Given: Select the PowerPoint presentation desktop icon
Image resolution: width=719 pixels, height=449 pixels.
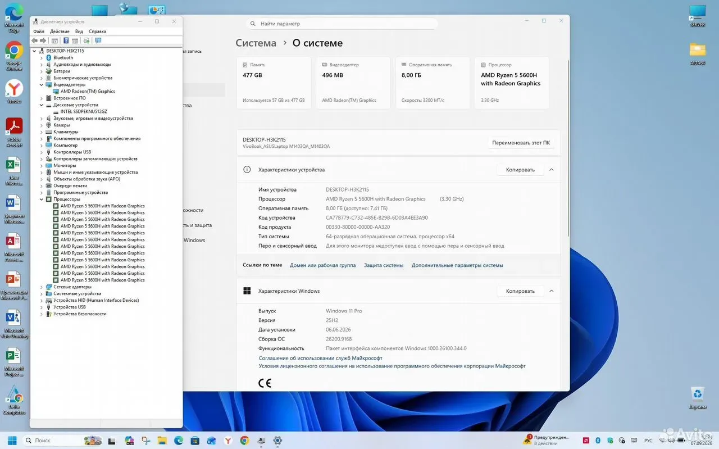Looking at the screenshot, I should (13, 285).
